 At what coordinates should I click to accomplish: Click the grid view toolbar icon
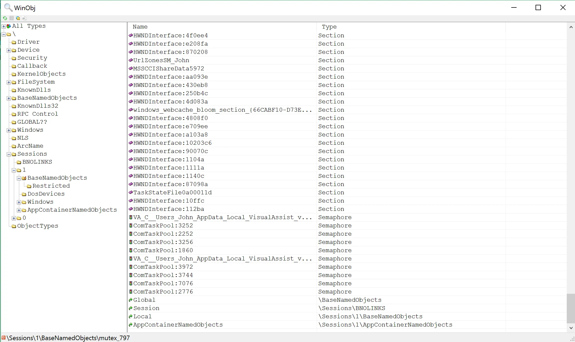click(11, 18)
